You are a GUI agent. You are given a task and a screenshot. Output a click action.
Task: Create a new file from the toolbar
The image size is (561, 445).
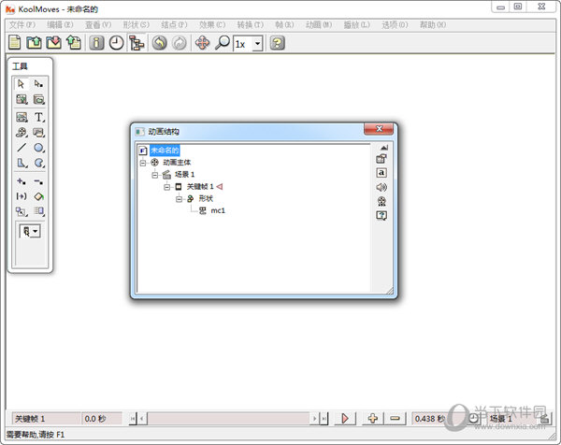click(15, 43)
